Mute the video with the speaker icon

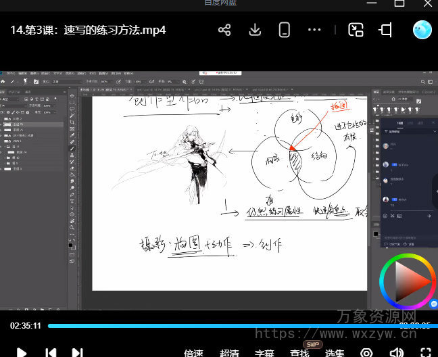coord(397,352)
